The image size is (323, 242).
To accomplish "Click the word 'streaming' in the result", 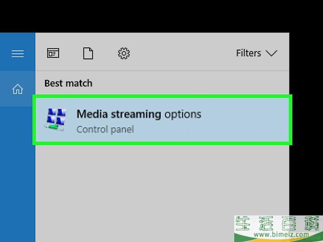I will coord(136,114).
